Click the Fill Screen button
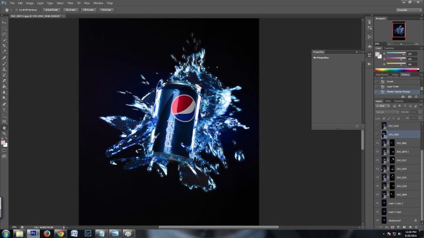This screenshot has height=238, width=424. click(89, 9)
